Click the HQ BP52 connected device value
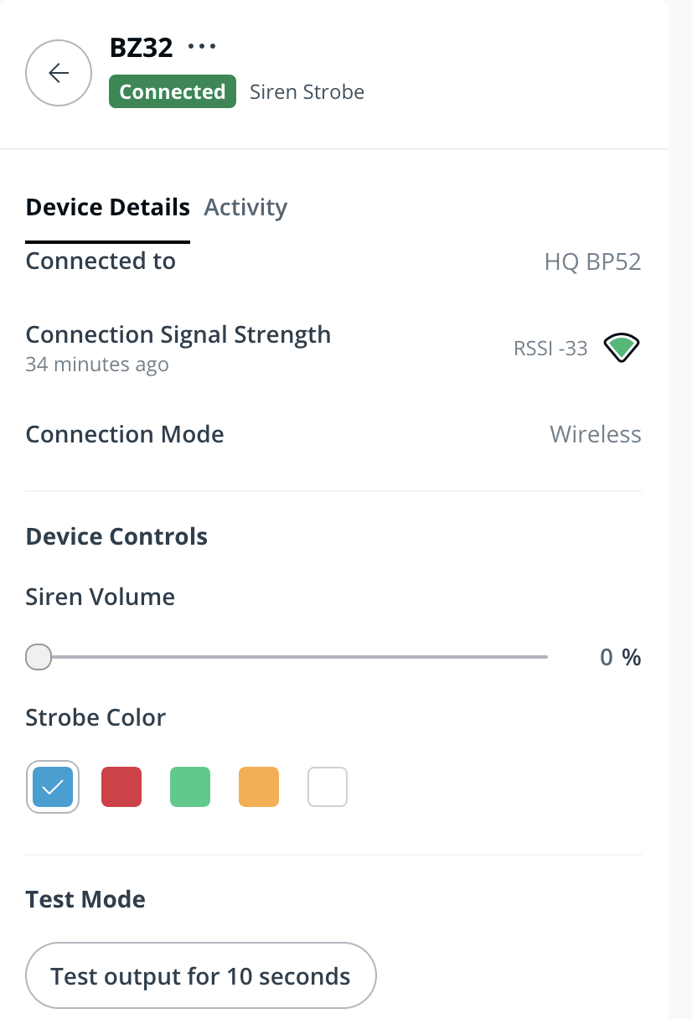The height and width of the screenshot is (1019, 692). point(592,261)
